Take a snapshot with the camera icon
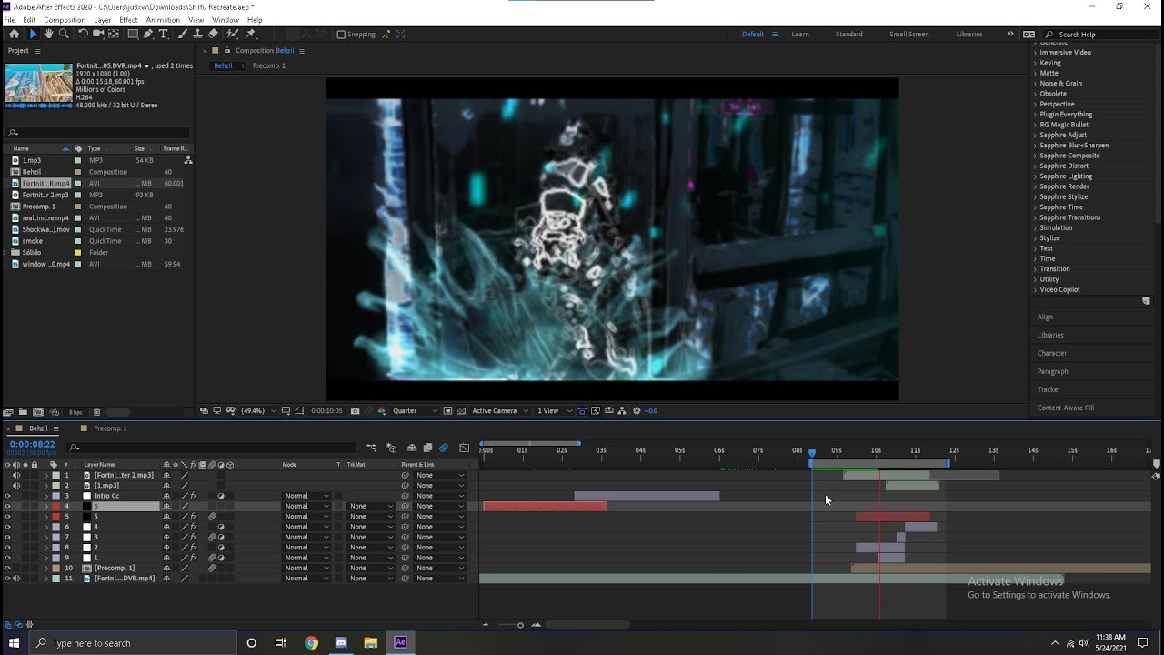The height and width of the screenshot is (655, 1164). [355, 411]
